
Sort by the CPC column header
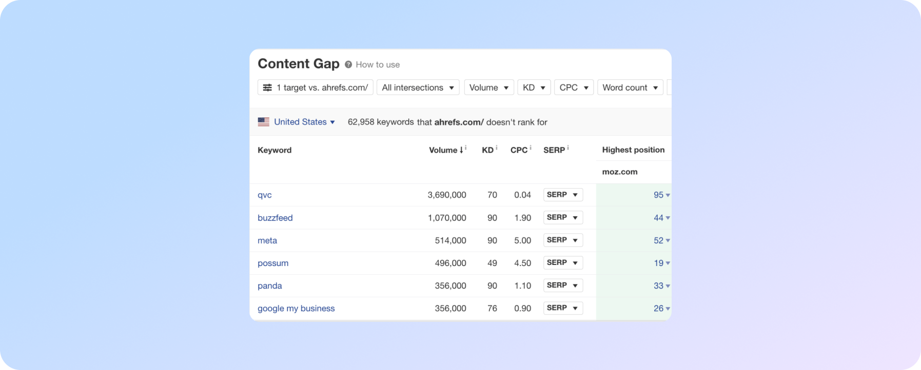tap(519, 150)
